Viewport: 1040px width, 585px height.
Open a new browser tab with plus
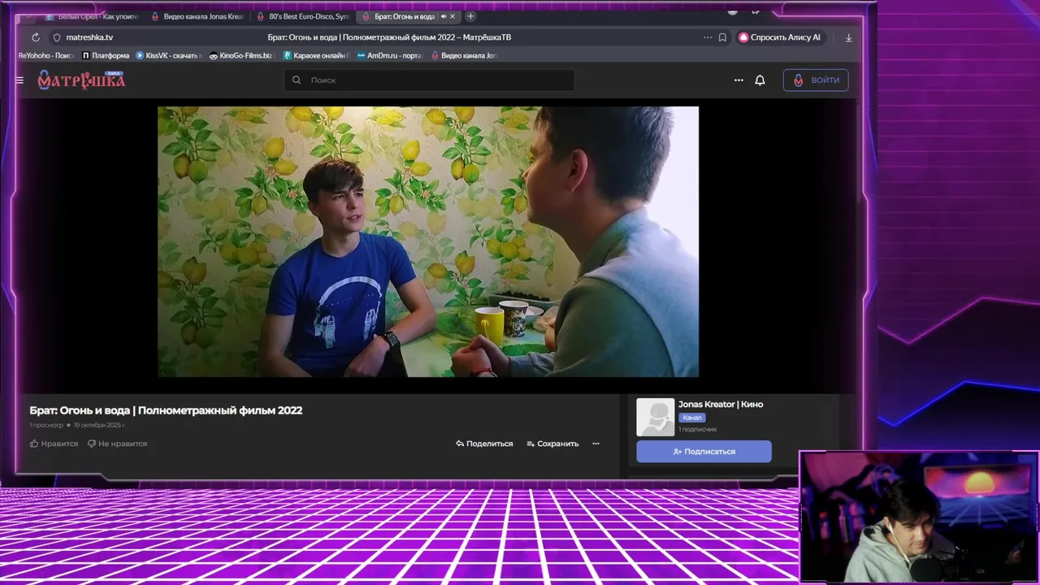pos(470,16)
